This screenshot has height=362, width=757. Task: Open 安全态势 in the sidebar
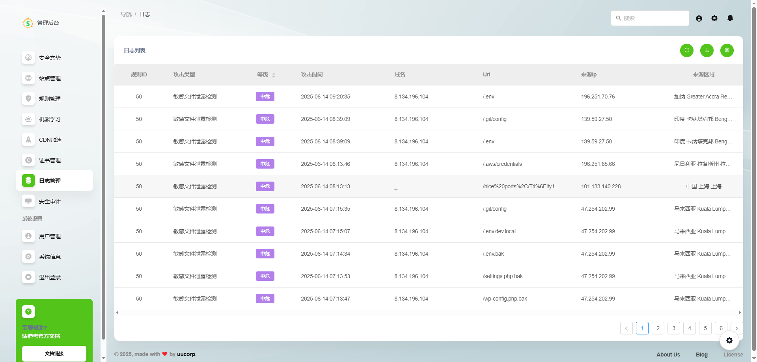(x=50, y=58)
